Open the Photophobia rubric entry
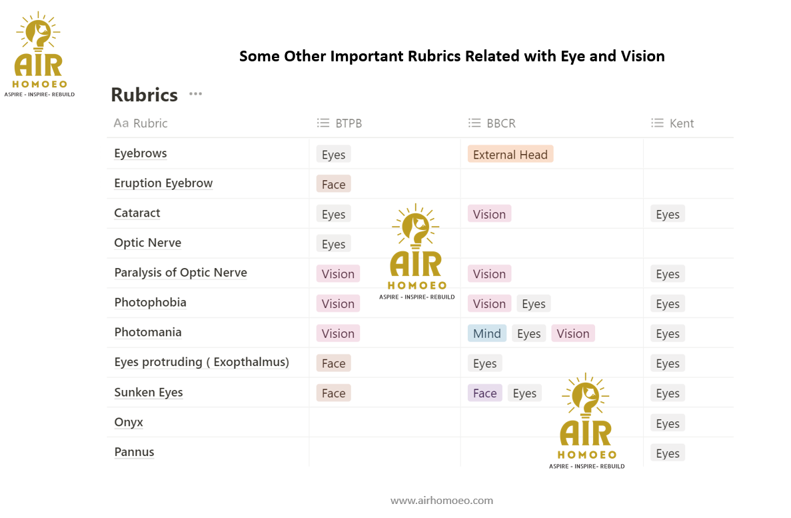 (151, 303)
